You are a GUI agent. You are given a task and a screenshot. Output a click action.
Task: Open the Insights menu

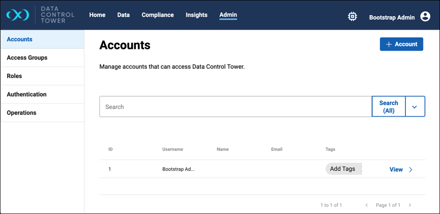(196, 15)
